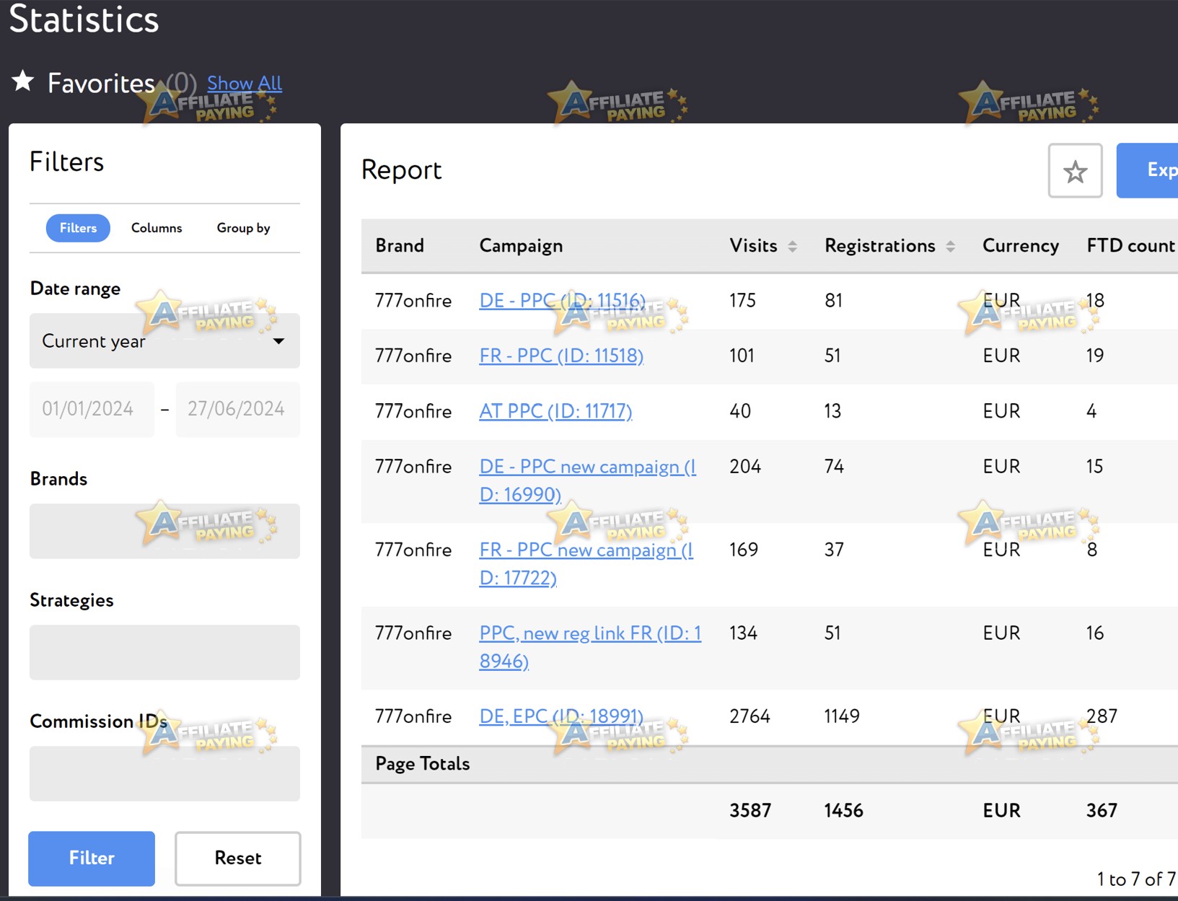Click the Registrations value 13
1178x901 pixels.
833,411
